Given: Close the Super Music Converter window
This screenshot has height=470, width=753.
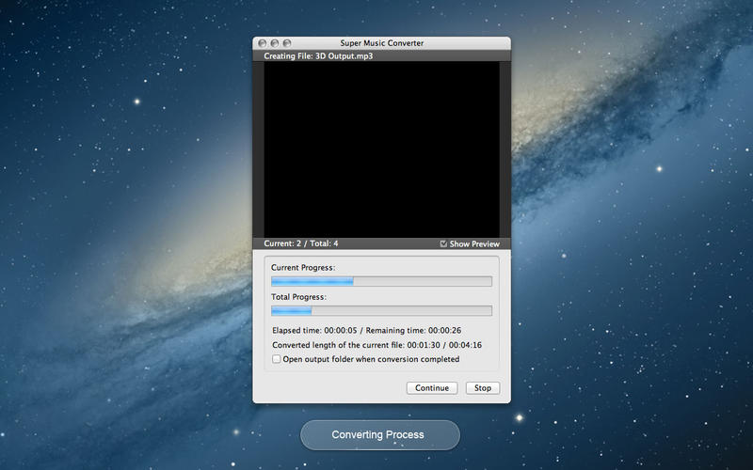Looking at the screenshot, I should (x=263, y=43).
